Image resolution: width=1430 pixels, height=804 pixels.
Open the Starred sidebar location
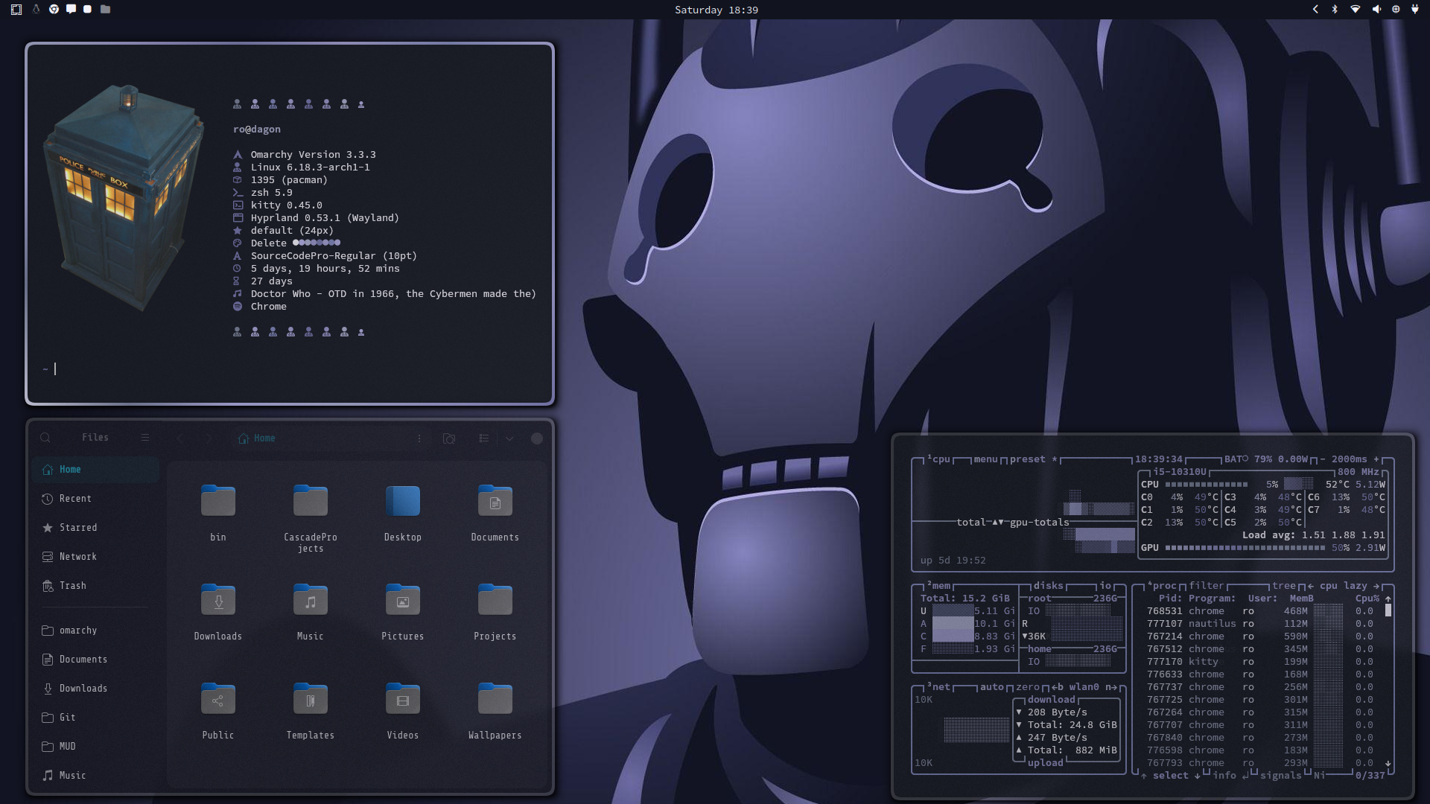click(x=78, y=528)
